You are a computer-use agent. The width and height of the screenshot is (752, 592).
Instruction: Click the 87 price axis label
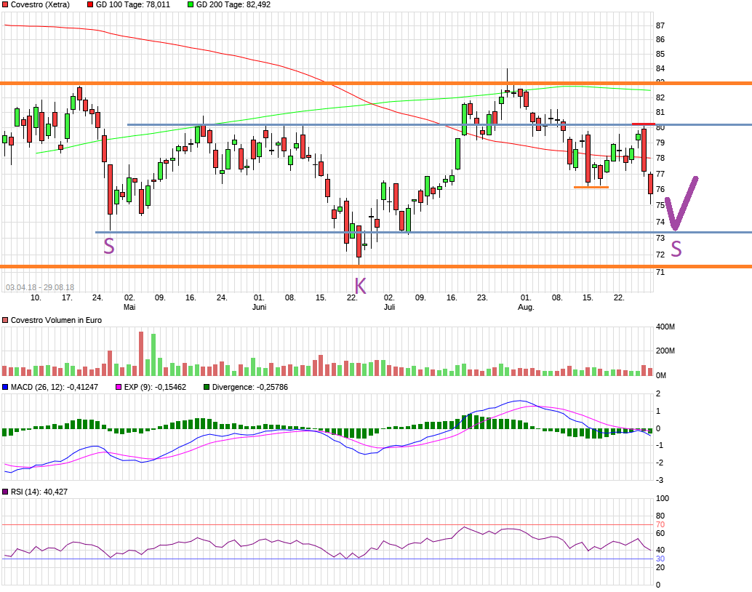click(x=660, y=25)
